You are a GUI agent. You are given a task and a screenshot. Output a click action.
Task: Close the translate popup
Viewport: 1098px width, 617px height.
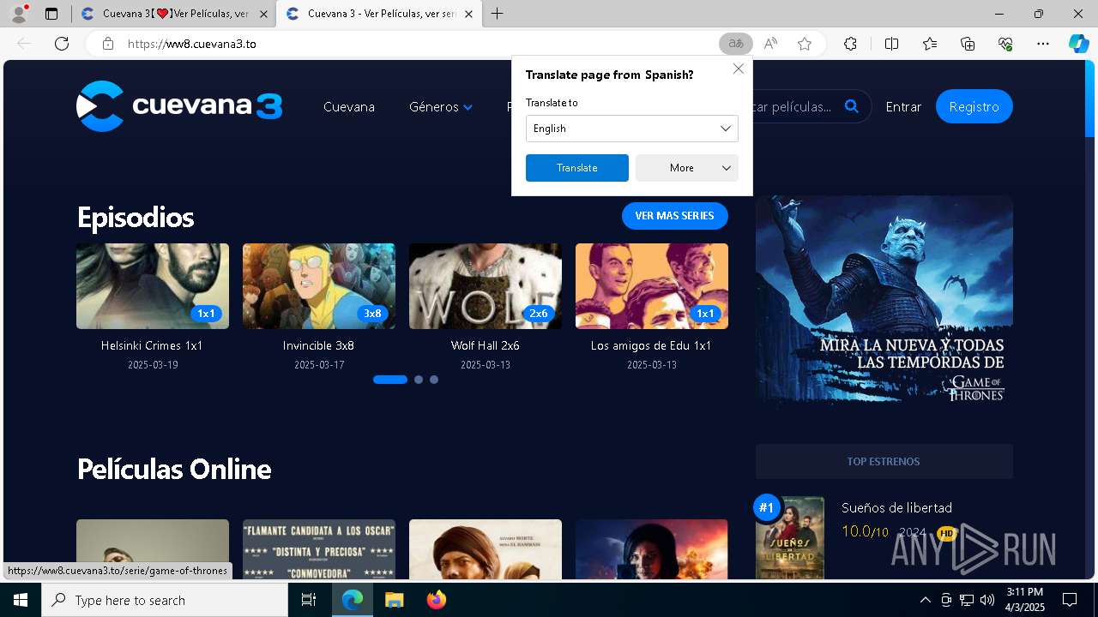pyautogui.click(x=738, y=69)
